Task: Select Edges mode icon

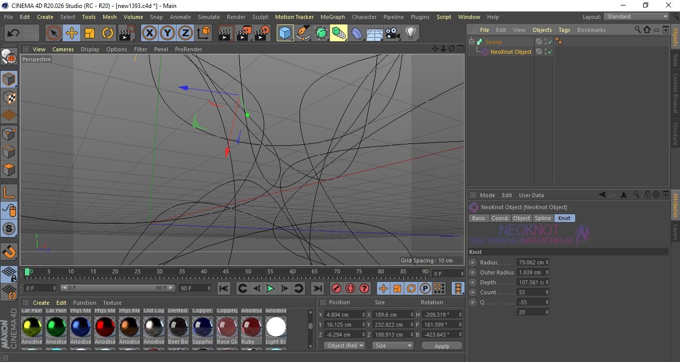Action: tap(9, 152)
